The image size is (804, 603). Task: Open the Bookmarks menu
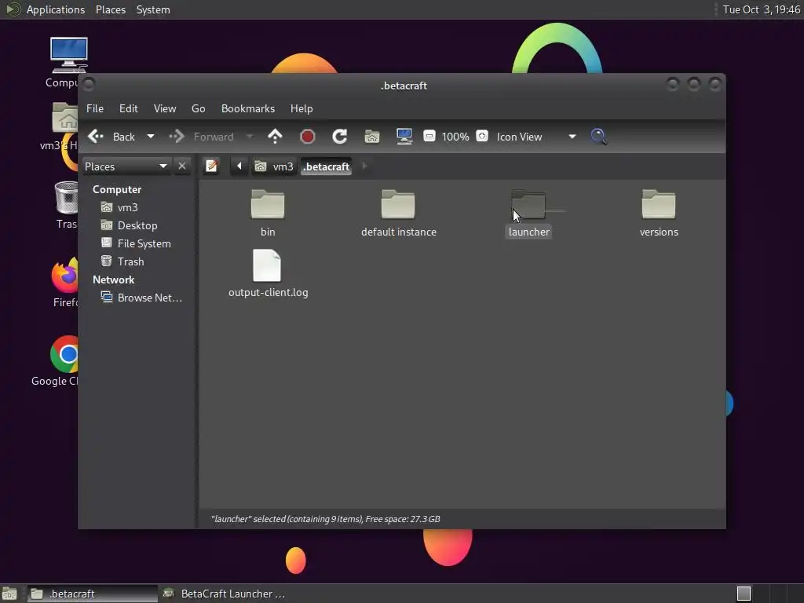247,108
